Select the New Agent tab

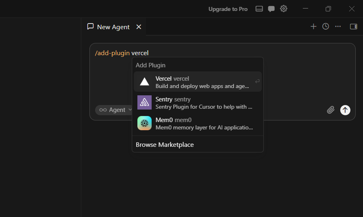(x=109, y=27)
